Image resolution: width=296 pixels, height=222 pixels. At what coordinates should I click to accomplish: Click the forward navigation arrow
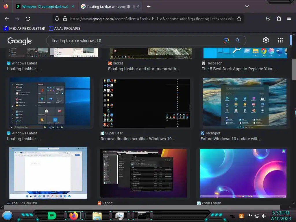(x=17, y=19)
